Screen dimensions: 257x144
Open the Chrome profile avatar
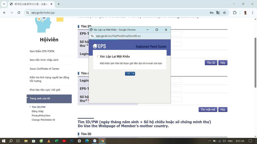click(x=245, y=13)
